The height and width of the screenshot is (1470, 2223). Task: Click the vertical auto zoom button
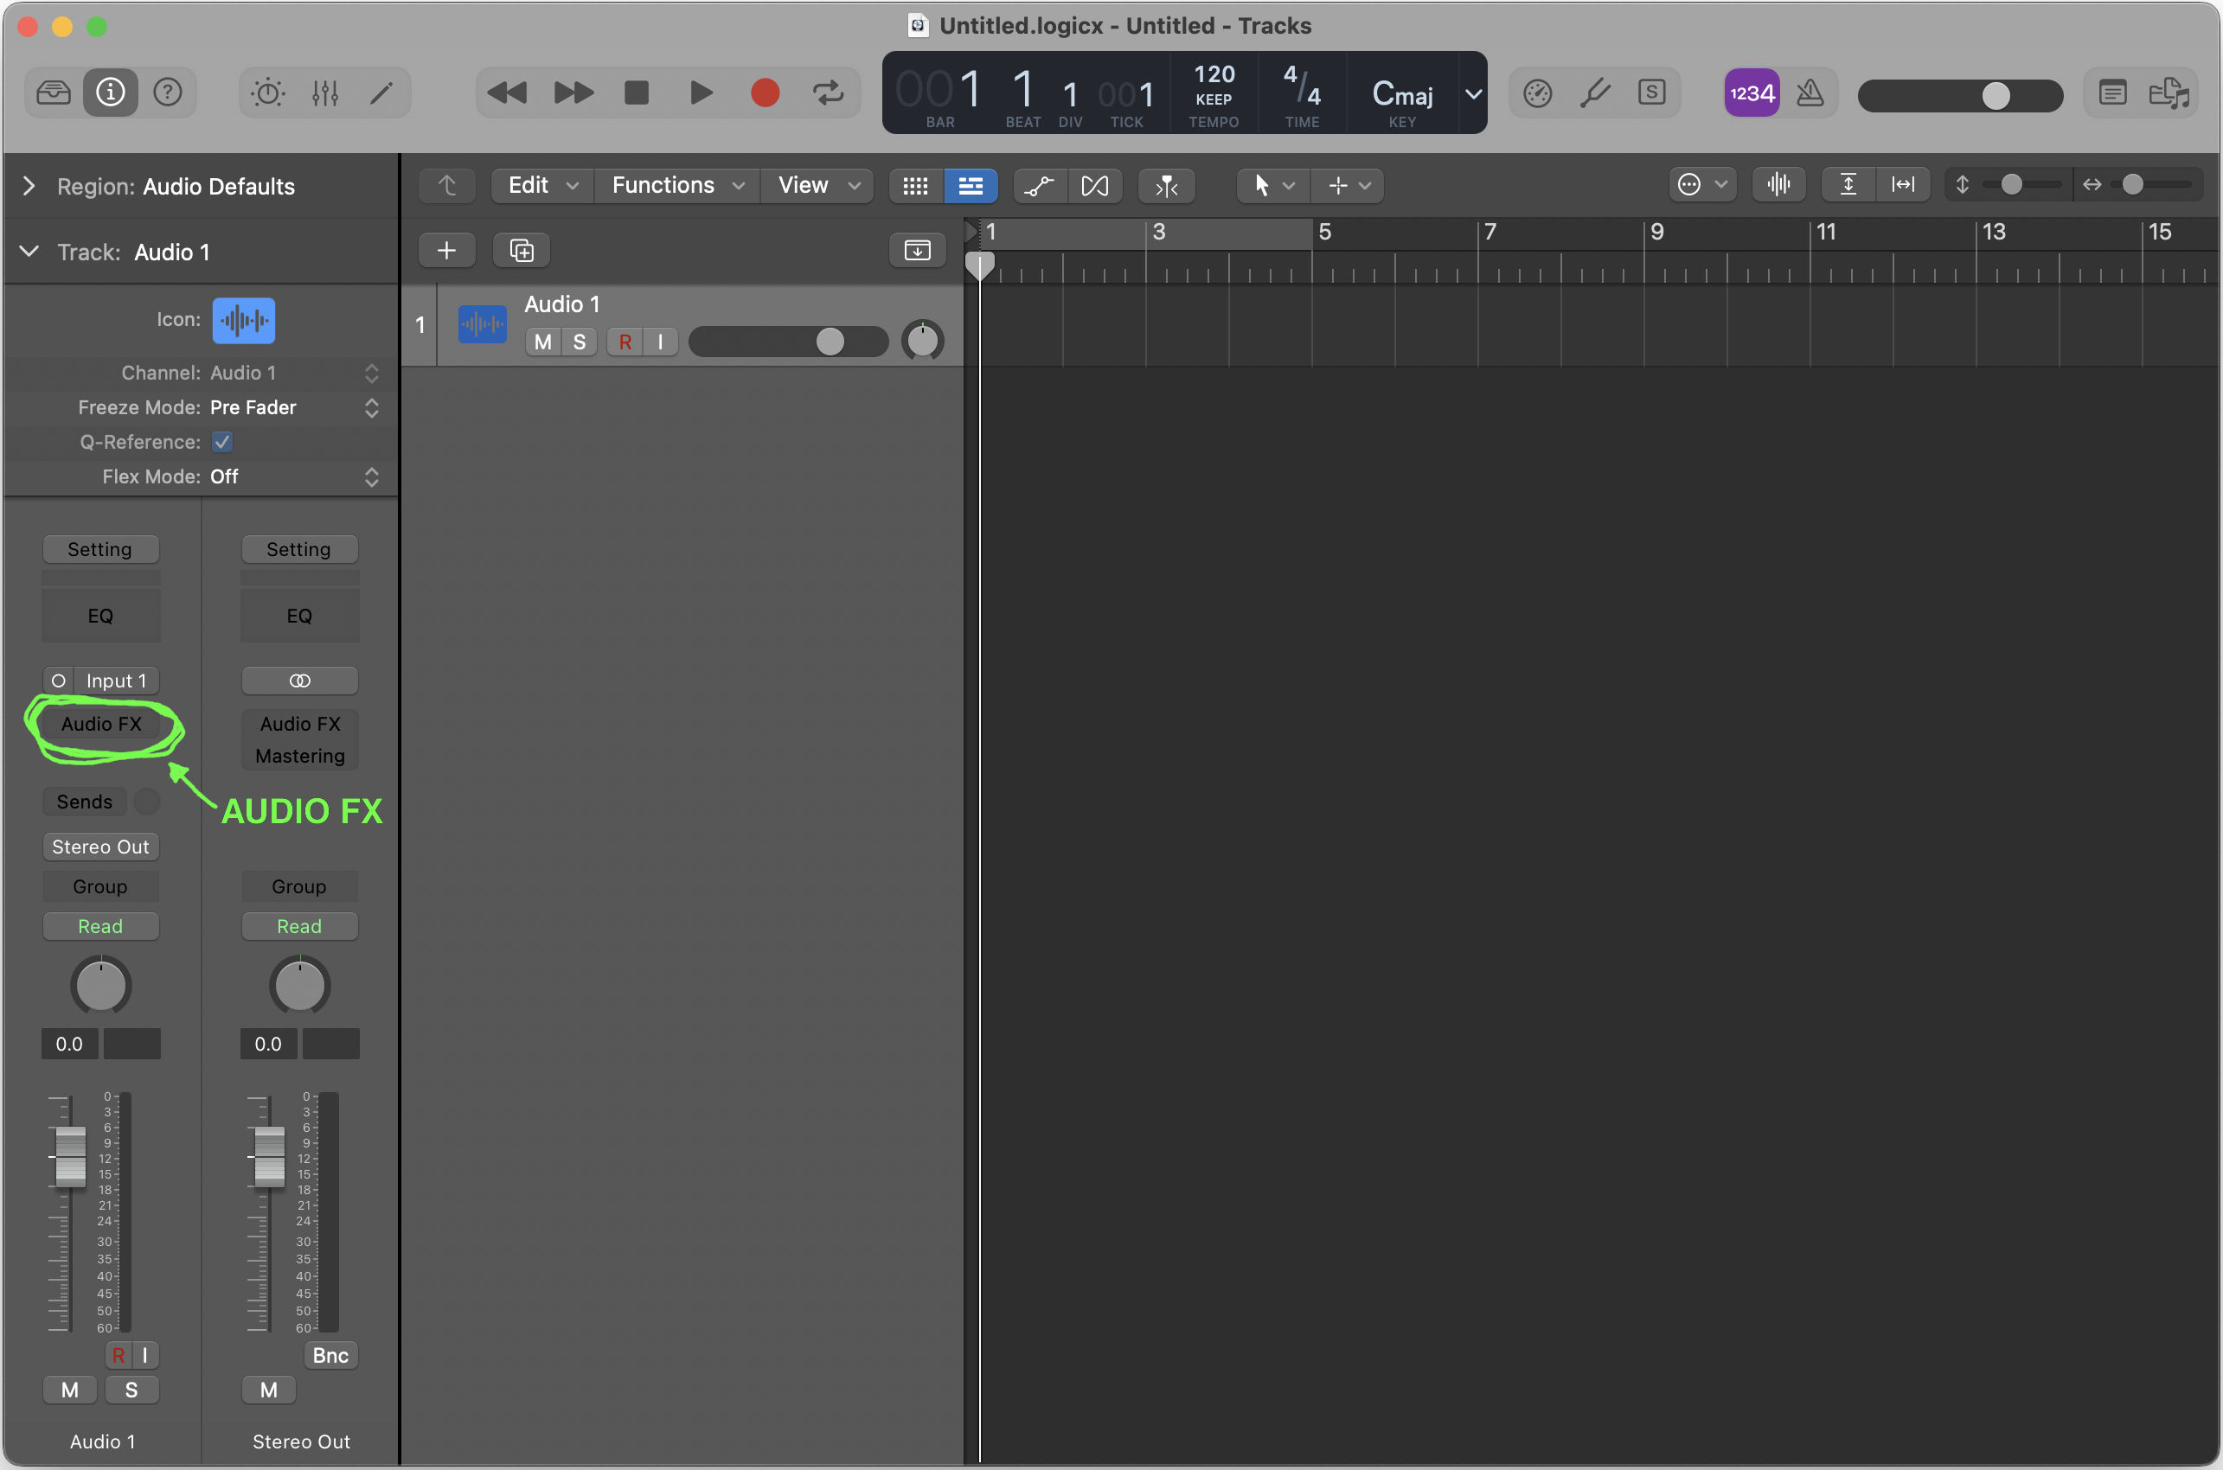pos(1848,185)
